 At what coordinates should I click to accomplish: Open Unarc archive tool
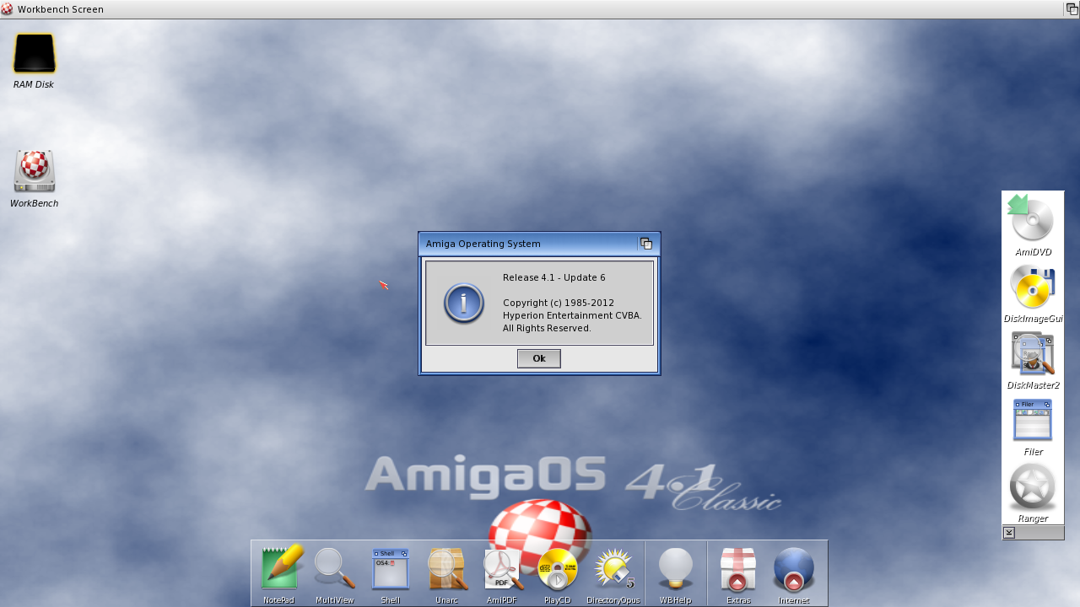446,568
